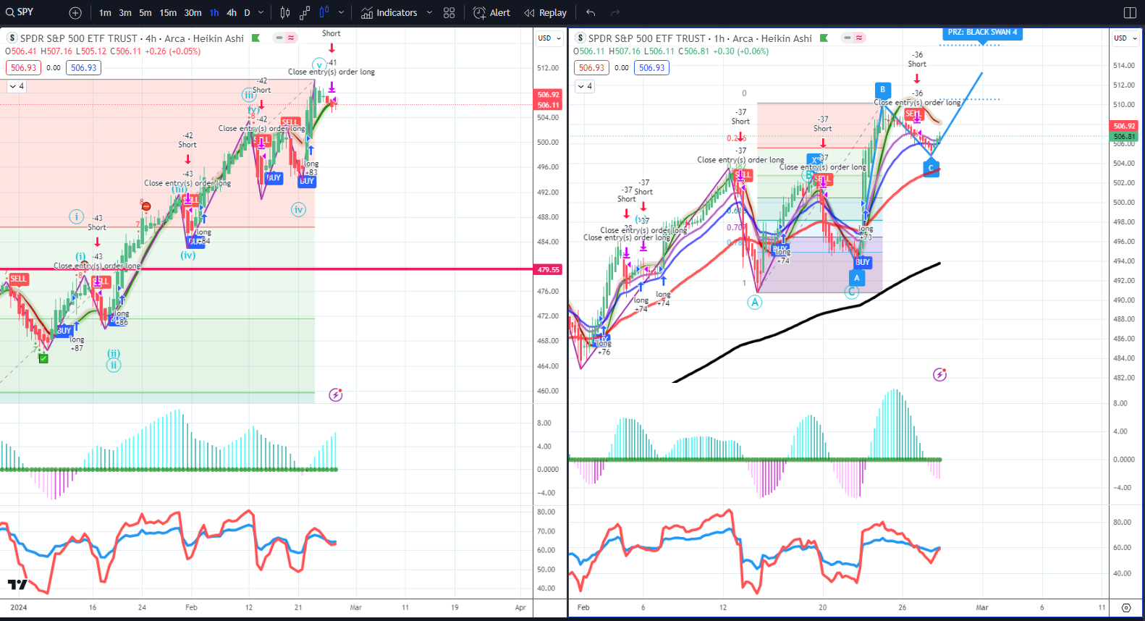Click the red stop-sign marker on 4h chart
The image size is (1145, 621).
146,206
